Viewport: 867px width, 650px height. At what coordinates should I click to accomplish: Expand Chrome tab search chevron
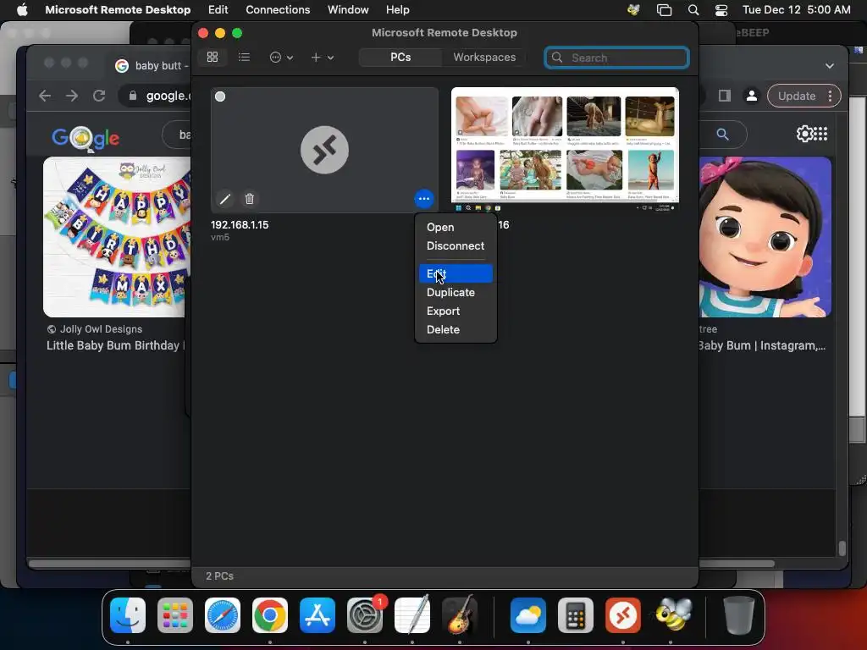pyautogui.click(x=830, y=66)
